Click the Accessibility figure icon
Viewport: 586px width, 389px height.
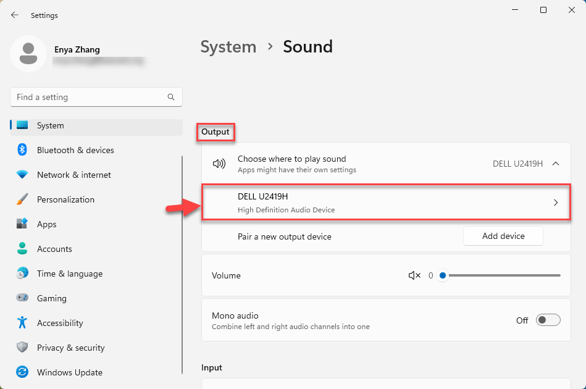click(x=22, y=323)
